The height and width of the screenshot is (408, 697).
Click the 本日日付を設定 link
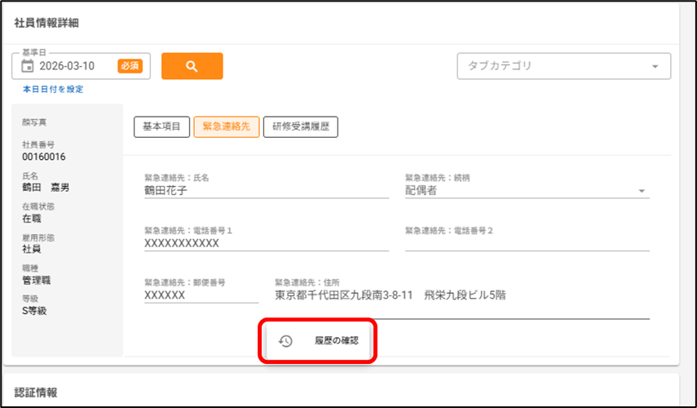(x=52, y=89)
